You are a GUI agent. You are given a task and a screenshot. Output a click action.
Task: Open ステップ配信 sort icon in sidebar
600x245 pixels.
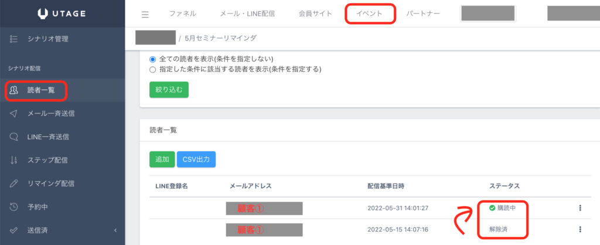14,160
